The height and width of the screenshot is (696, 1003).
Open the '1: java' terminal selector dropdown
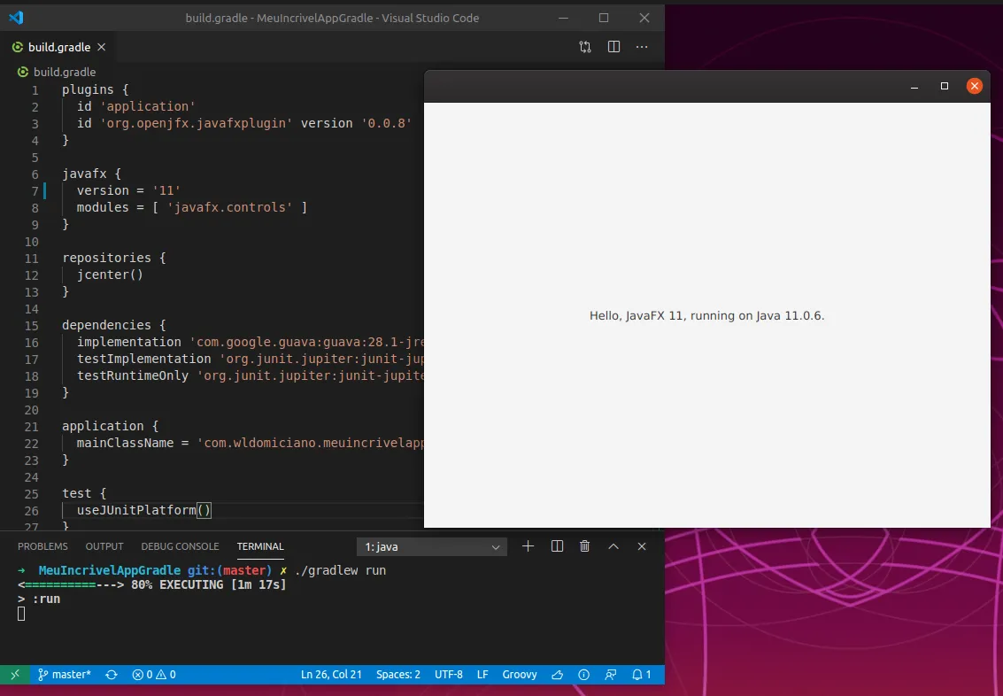coord(432,547)
